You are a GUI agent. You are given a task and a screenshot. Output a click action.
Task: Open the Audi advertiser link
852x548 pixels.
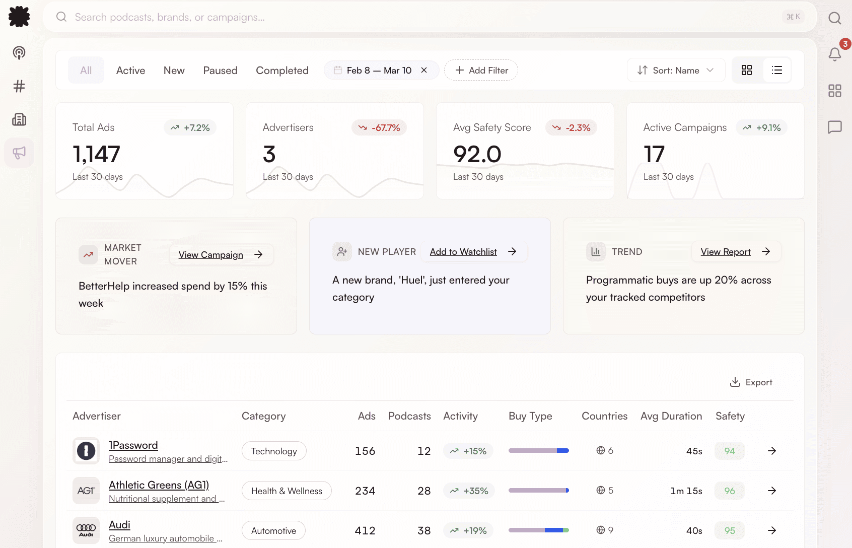click(119, 525)
